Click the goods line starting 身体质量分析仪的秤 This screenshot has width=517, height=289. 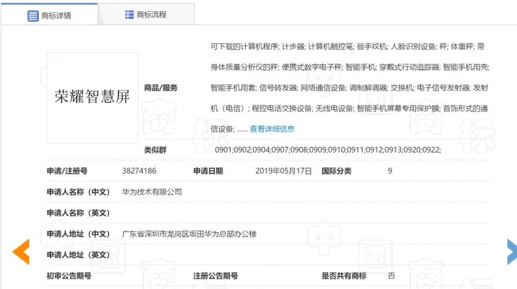point(350,67)
